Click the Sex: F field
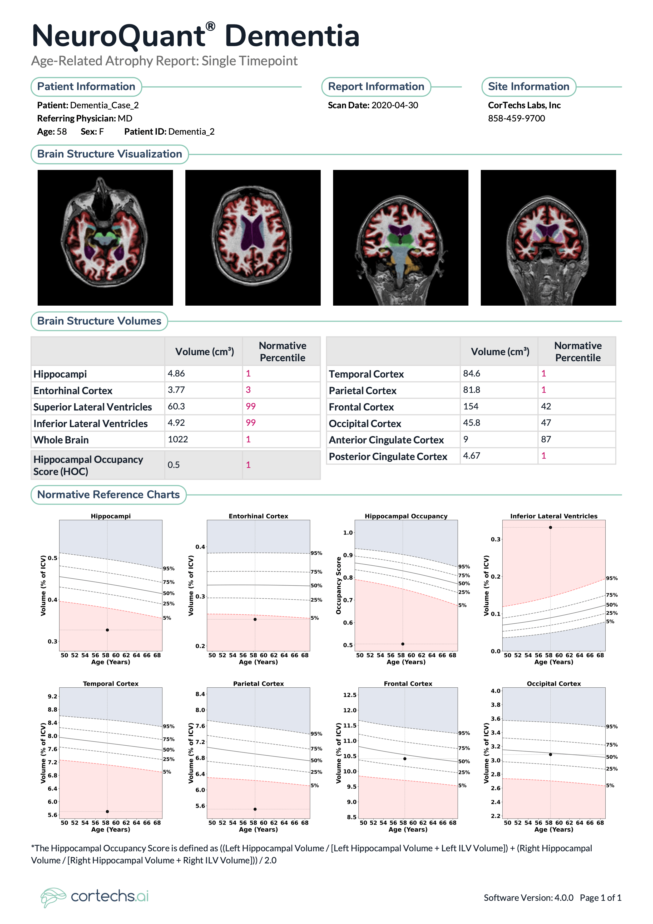This screenshot has height=924, width=653. coord(92,131)
